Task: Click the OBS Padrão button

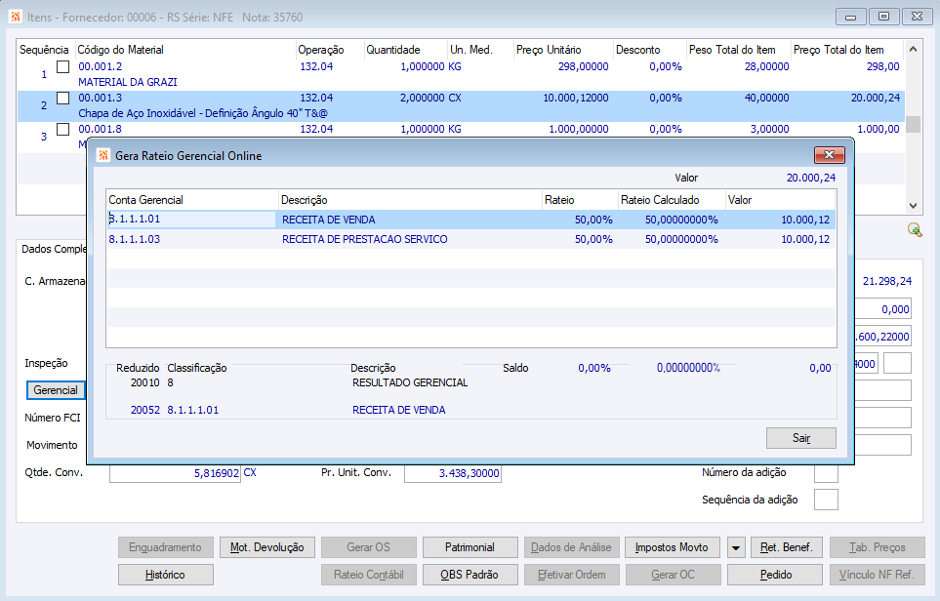Action: click(x=470, y=575)
